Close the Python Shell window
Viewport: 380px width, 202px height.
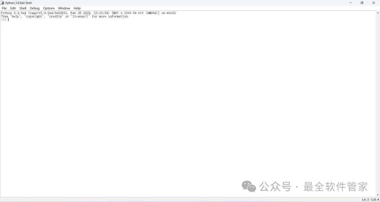(x=373, y=3)
